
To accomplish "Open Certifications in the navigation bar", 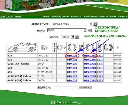I will click(90, 16).
